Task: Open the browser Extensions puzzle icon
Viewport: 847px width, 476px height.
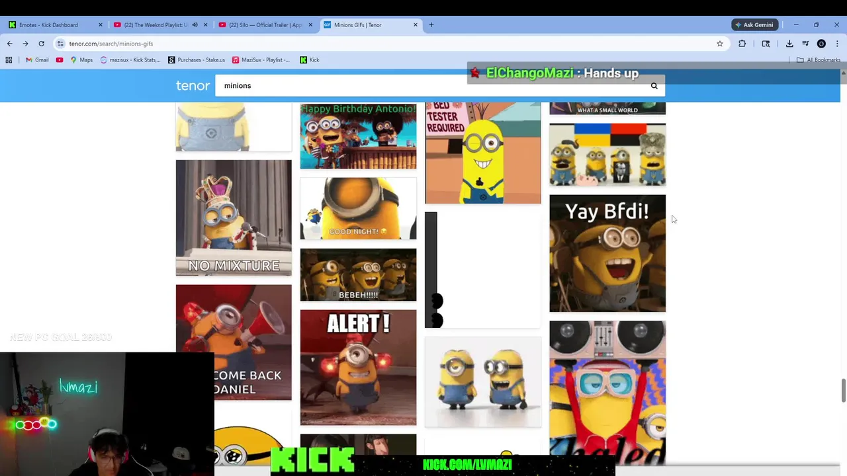Action: click(742, 44)
